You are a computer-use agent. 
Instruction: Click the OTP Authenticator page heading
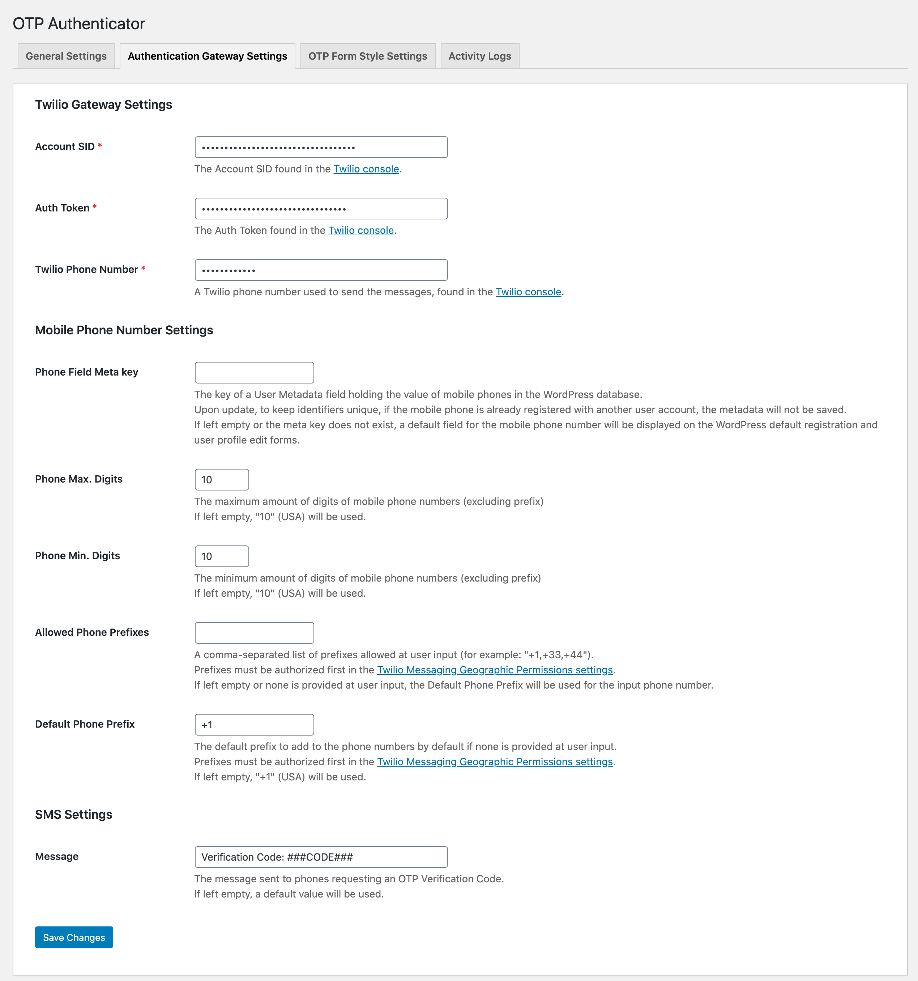tap(79, 24)
